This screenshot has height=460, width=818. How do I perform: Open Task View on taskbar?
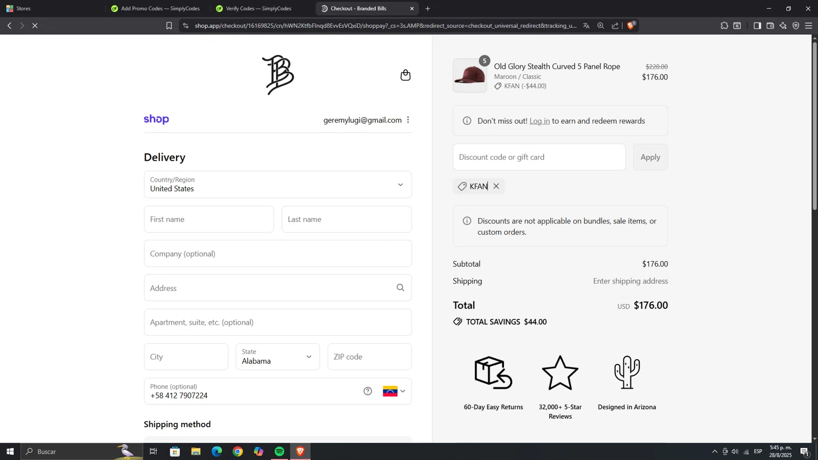pos(153,451)
